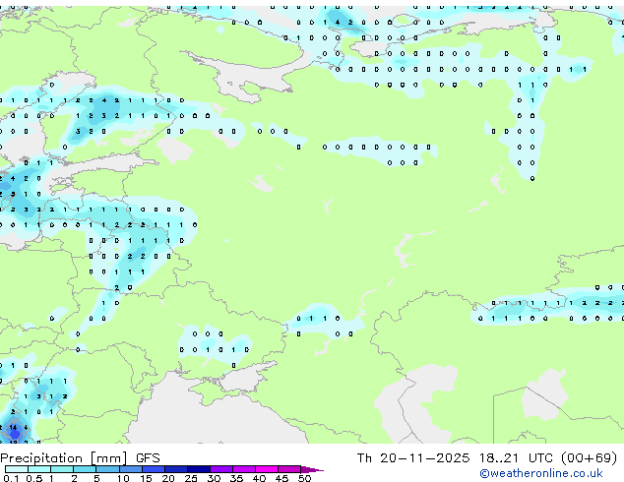Pick legend swatch between 40 and 45

pyautogui.click(x=267, y=469)
